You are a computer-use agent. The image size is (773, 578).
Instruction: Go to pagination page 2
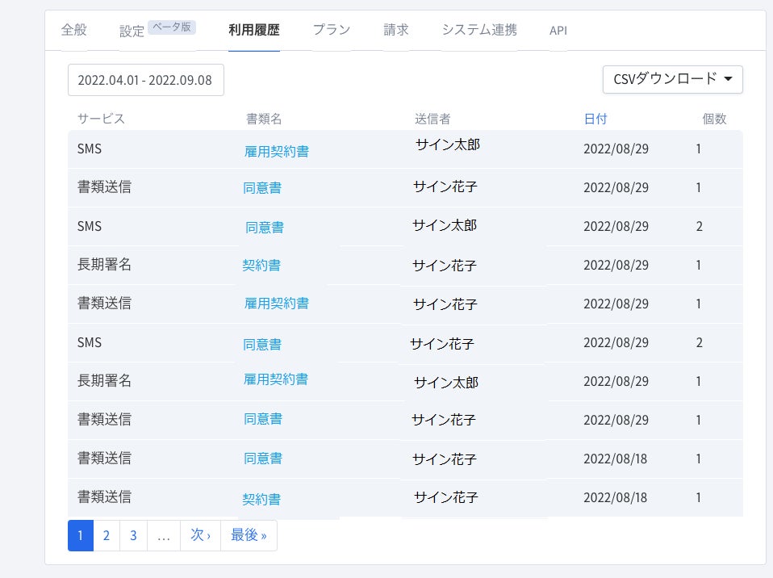[x=107, y=535]
